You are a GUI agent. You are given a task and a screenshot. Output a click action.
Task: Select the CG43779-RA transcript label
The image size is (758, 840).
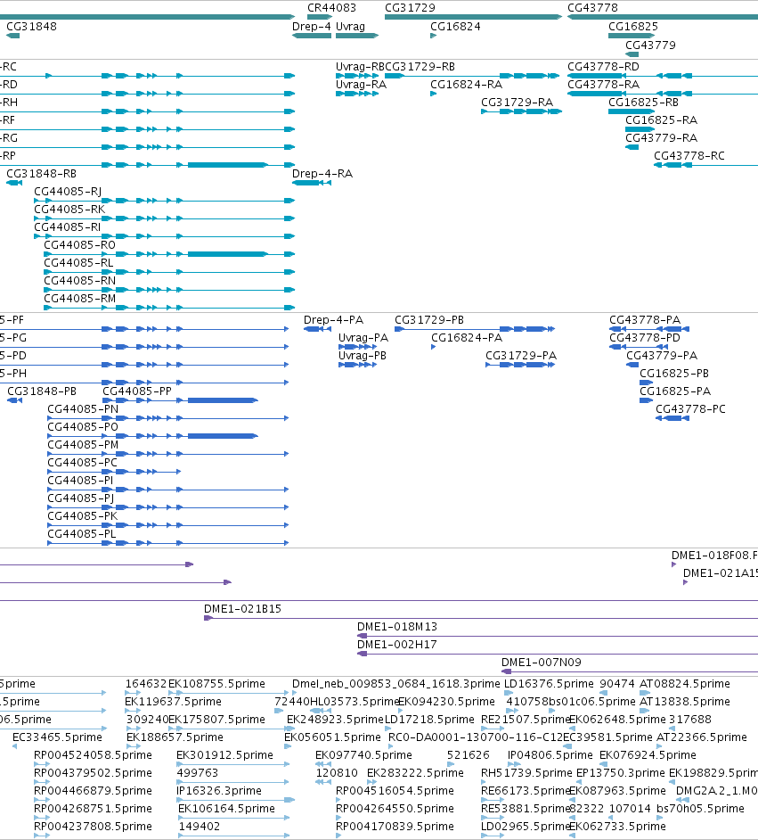[x=662, y=137]
